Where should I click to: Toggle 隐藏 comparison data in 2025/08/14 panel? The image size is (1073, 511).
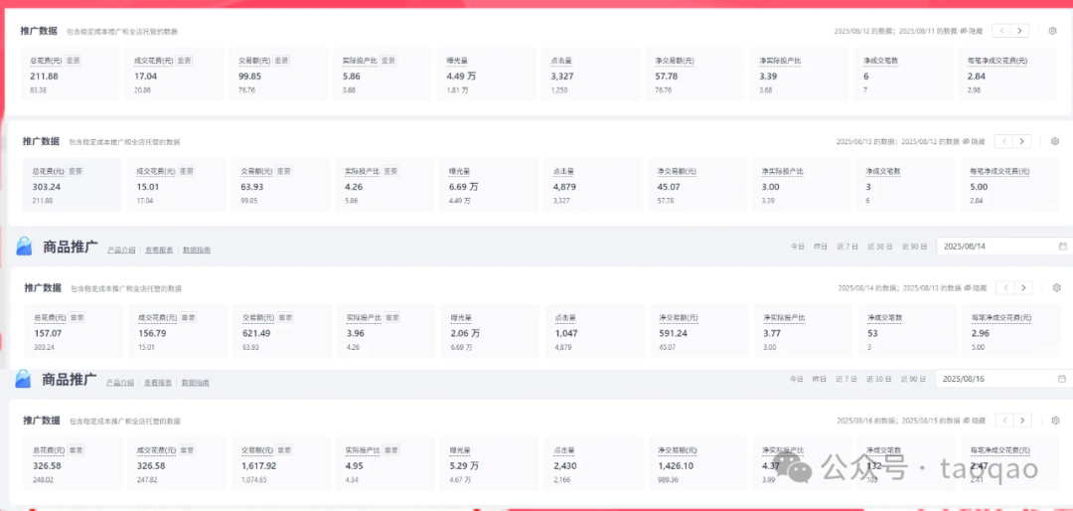(976, 287)
